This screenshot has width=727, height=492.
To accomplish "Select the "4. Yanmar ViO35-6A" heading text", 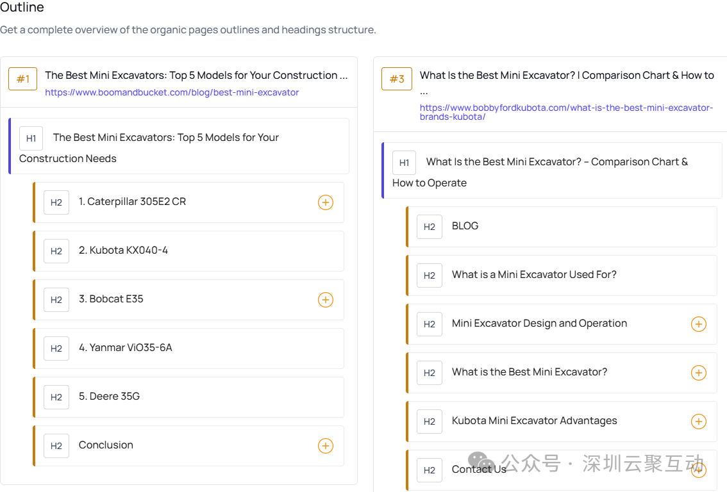I will tap(125, 347).
